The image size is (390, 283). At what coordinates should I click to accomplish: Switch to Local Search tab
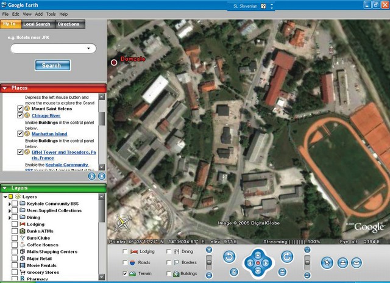pyautogui.click(x=37, y=24)
